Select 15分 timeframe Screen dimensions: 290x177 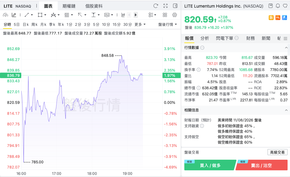click(x=117, y=24)
